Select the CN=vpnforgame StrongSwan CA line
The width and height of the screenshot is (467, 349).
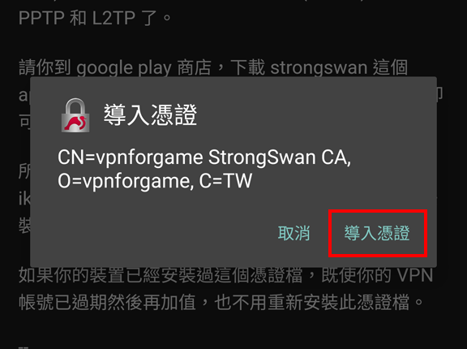[204, 157]
